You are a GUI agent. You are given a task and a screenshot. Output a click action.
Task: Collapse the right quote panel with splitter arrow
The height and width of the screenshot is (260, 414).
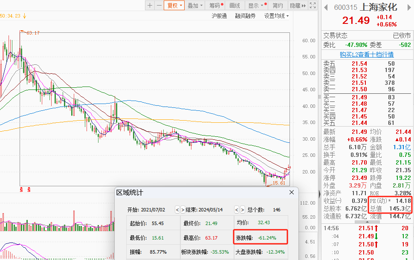320,194
